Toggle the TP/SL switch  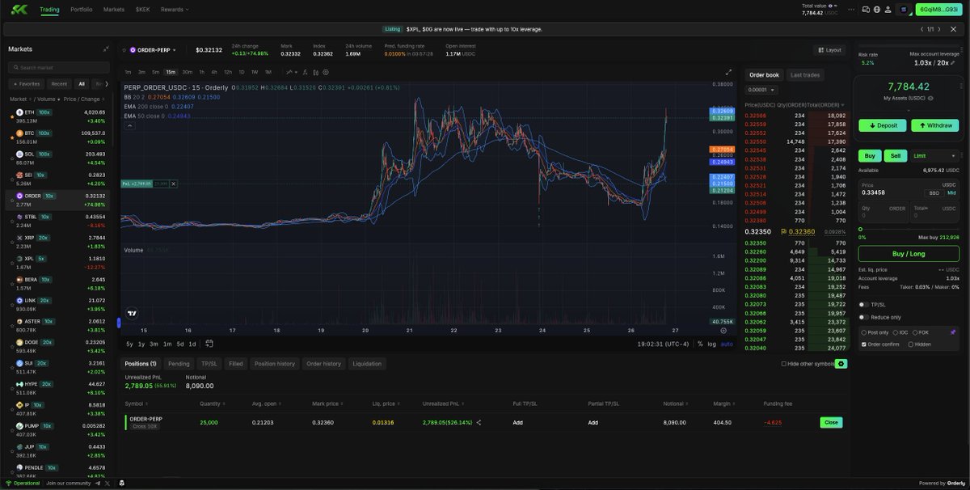pos(863,305)
